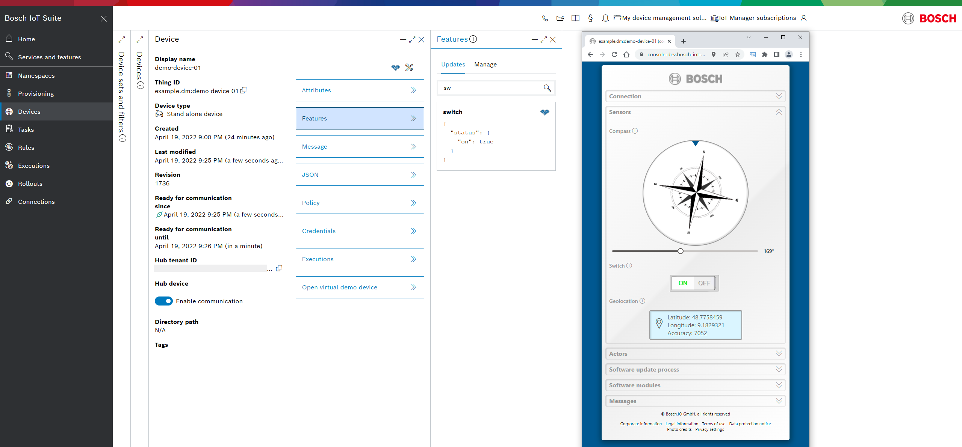Image resolution: width=962 pixels, height=447 pixels.
Task: Maximize the Device panel
Action: point(412,39)
